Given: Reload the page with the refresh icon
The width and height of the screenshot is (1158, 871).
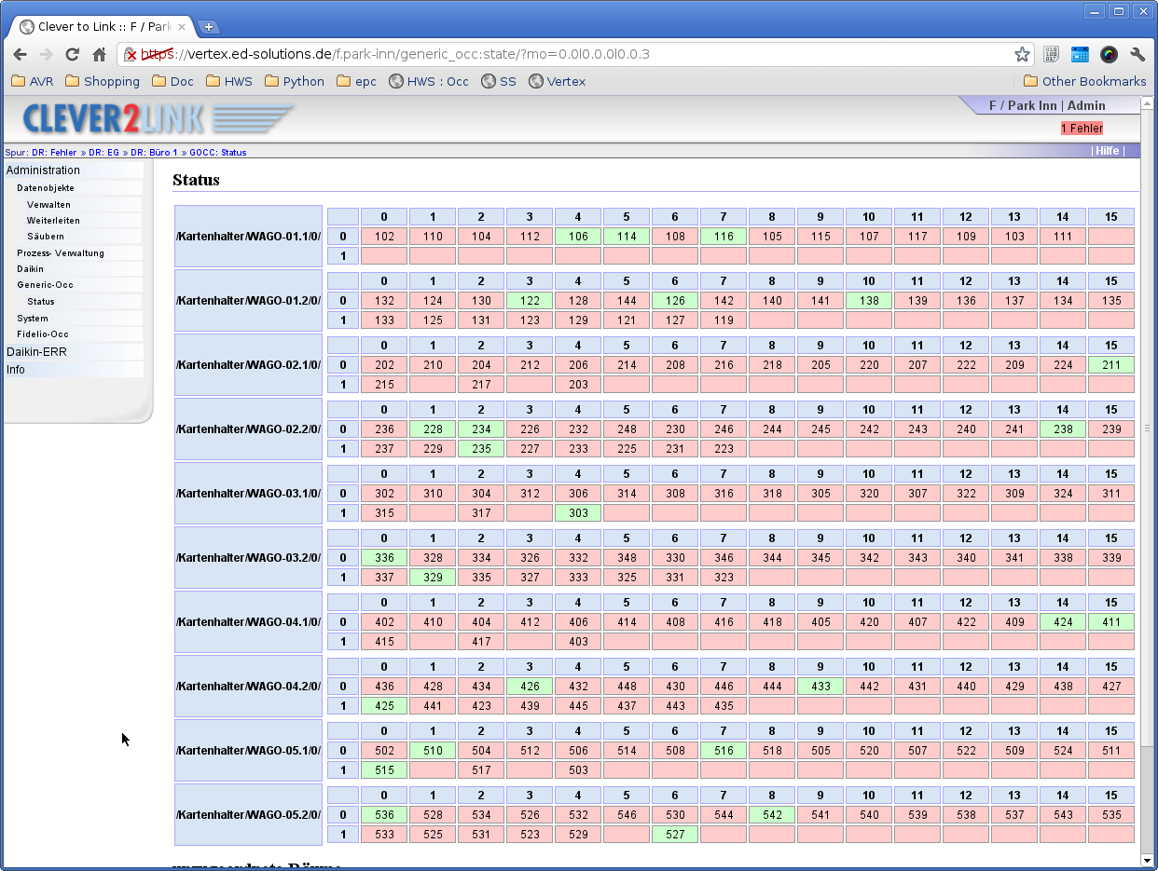Looking at the screenshot, I should (x=73, y=54).
